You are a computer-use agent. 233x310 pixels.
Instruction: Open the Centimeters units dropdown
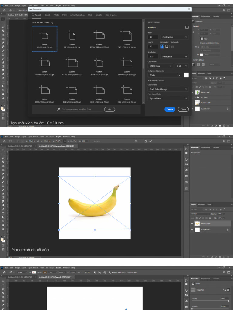(174, 37)
